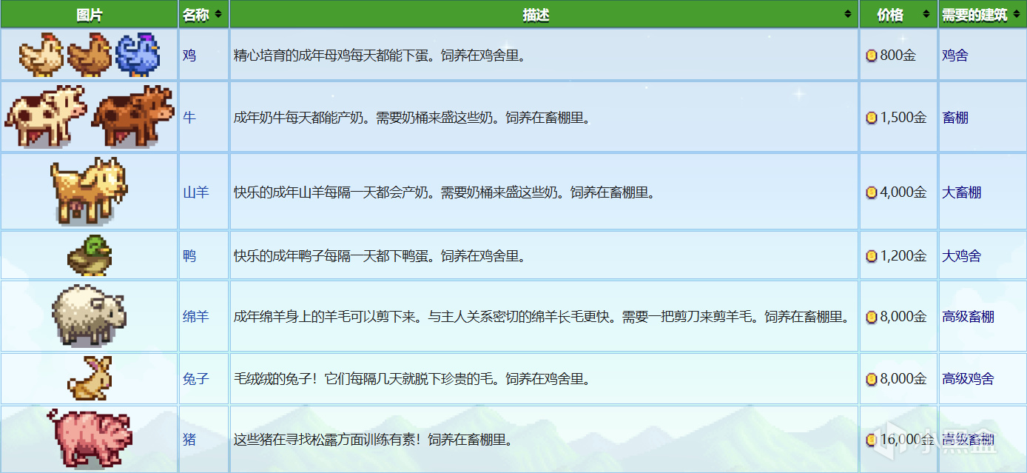Click the gold coin in the 兔子 row
The height and width of the screenshot is (473, 1027).
coord(872,379)
